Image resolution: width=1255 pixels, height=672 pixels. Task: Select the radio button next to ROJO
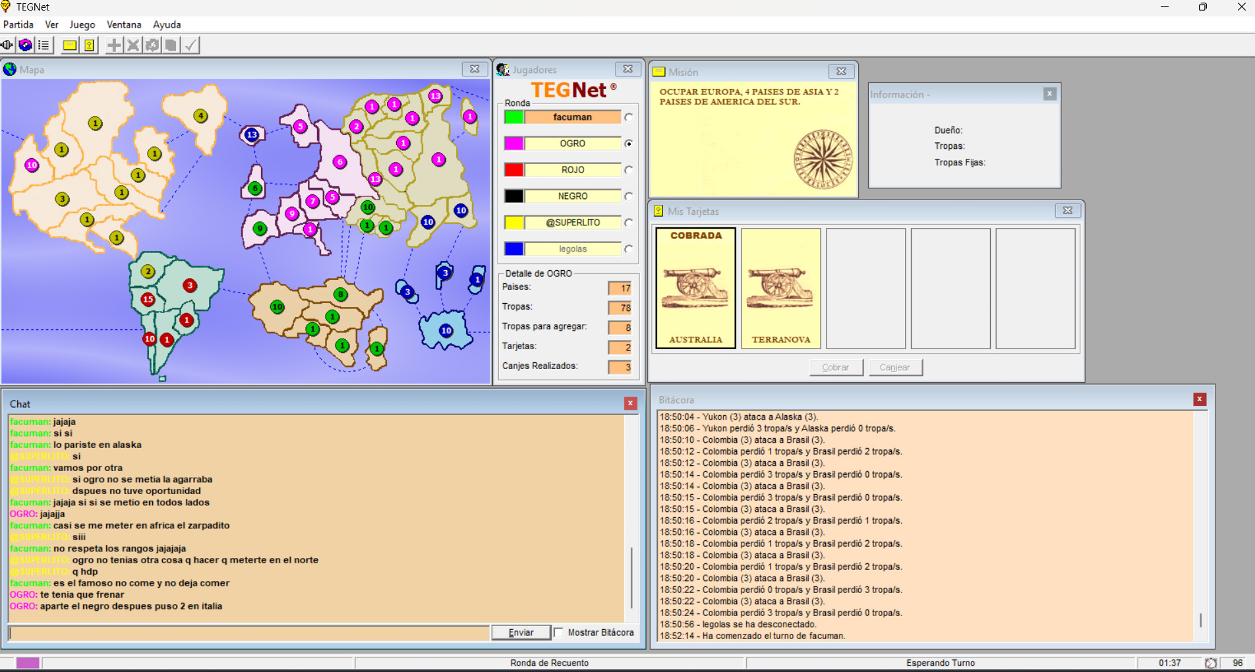tap(629, 170)
